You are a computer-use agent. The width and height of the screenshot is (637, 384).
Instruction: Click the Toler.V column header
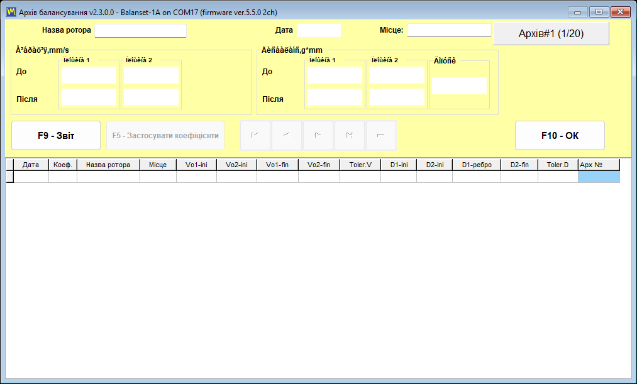click(x=360, y=165)
